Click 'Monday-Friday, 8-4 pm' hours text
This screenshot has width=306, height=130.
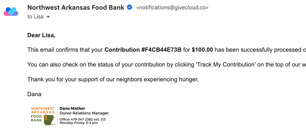click(x=79, y=123)
